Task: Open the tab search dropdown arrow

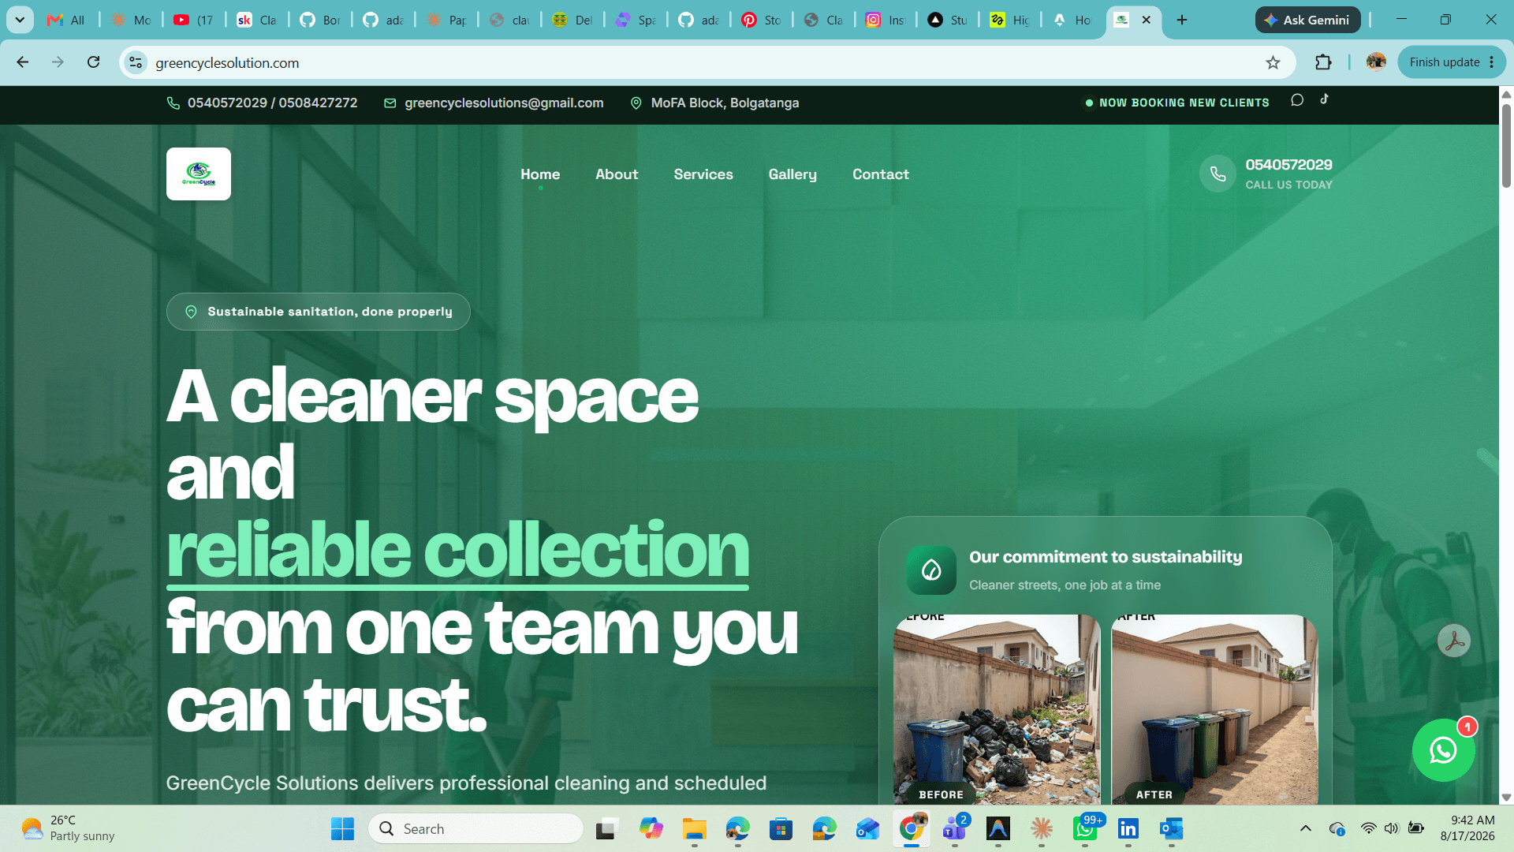Action: pos(20,20)
